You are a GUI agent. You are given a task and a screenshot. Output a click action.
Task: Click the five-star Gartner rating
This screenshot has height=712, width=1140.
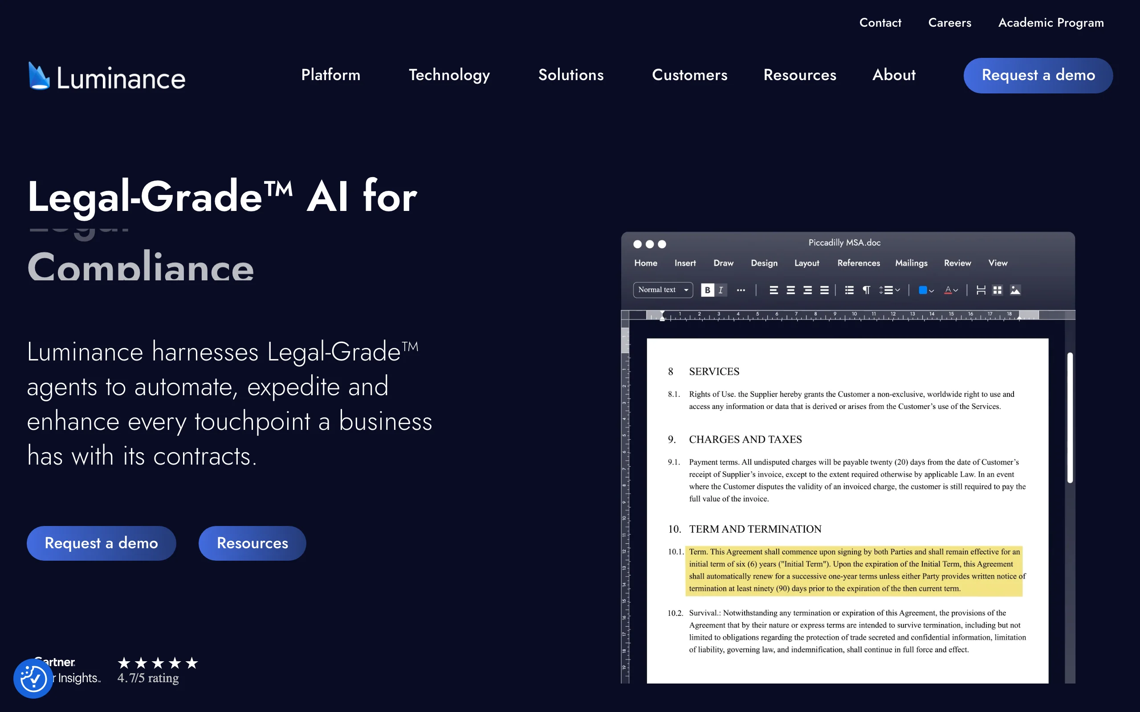tap(157, 663)
